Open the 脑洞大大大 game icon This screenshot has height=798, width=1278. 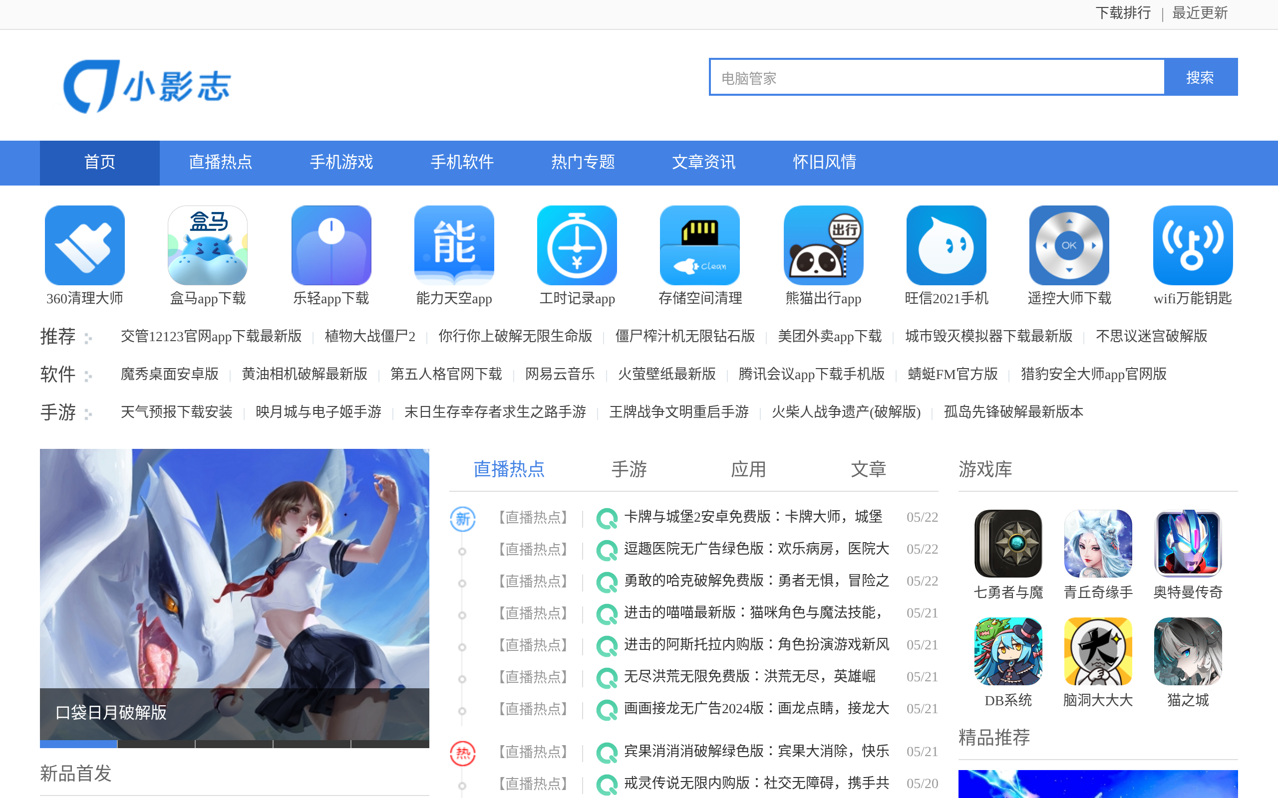1098,651
